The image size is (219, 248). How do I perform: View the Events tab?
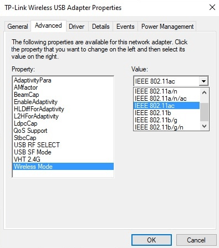click(x=125, y=27)
